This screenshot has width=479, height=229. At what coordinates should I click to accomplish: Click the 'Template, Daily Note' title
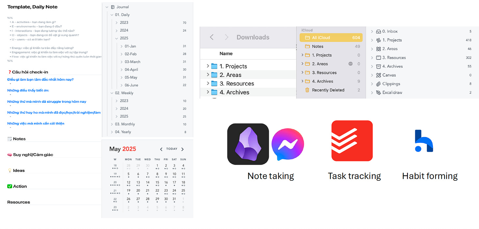[33, 7]
